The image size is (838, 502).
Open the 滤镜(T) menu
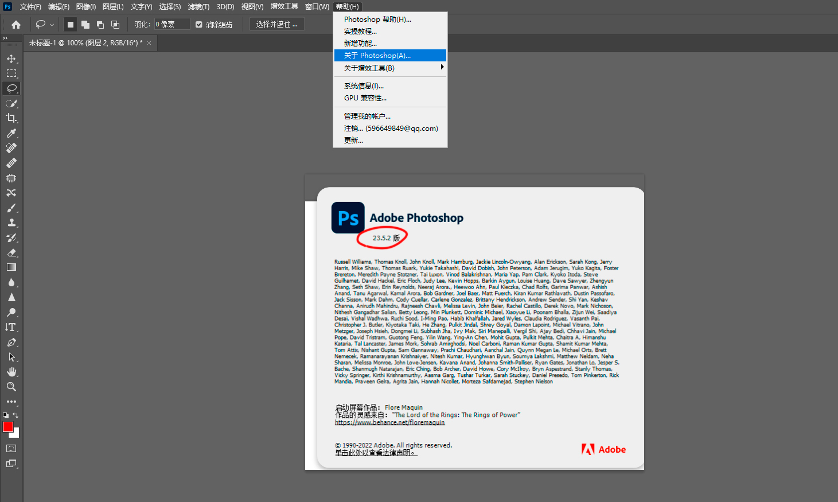pos(198,7)
